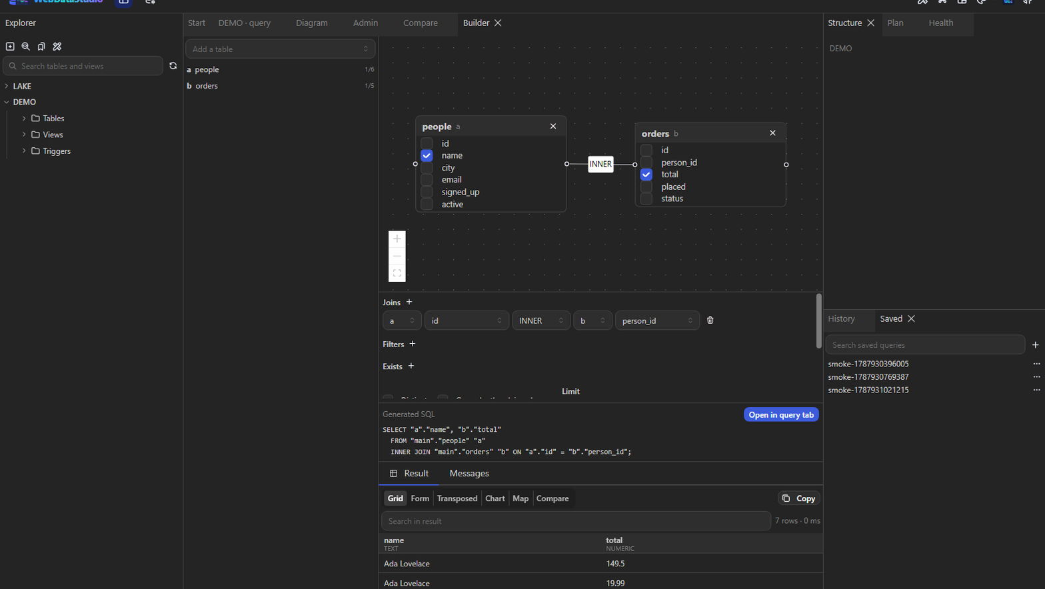1045x589 pixels.
Task: Click the builder options panel scrollbar
Action: tap(819, 320)
